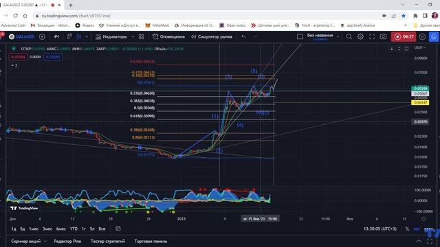Select the 6мес date range

61,228
